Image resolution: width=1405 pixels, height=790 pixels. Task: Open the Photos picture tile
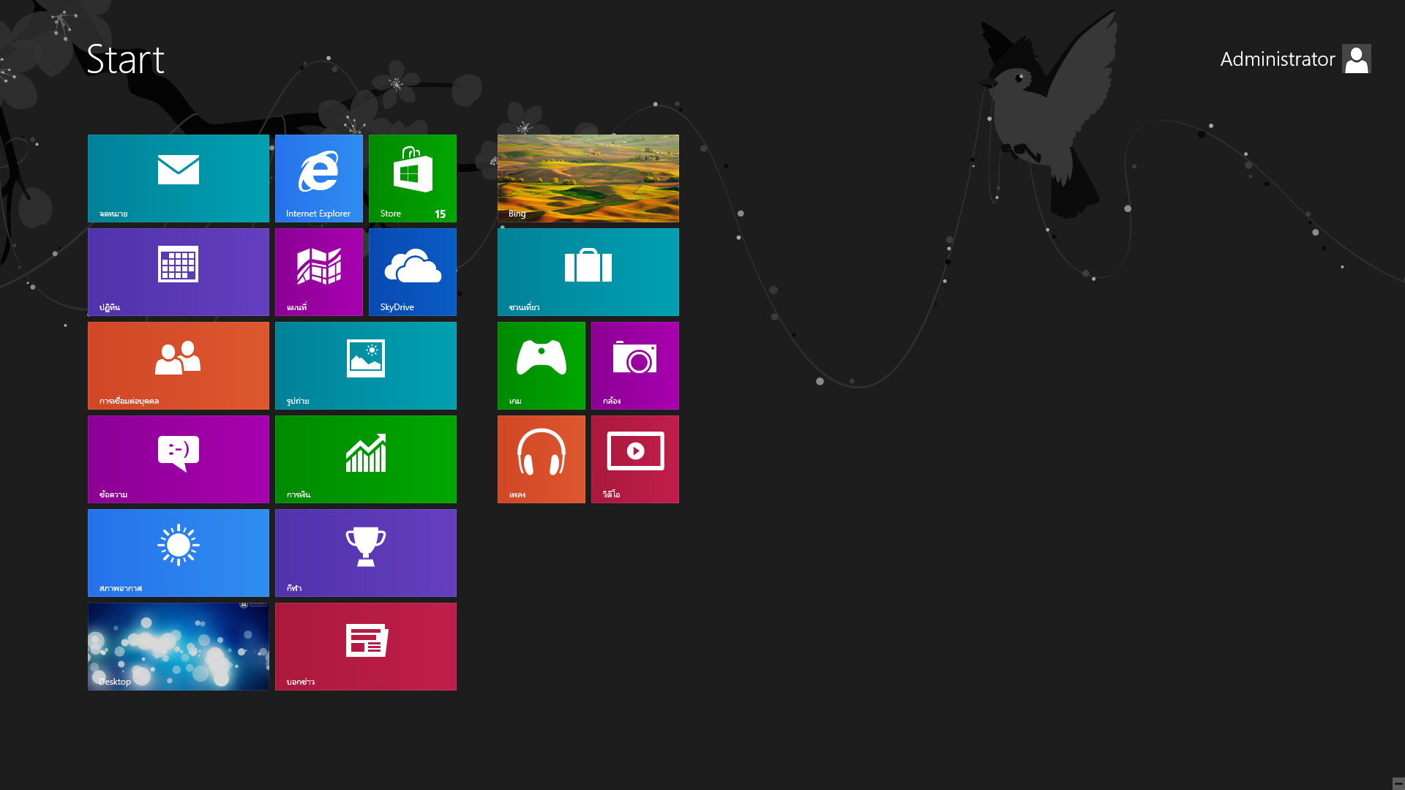pyautogui.click(x=365, y=365)
